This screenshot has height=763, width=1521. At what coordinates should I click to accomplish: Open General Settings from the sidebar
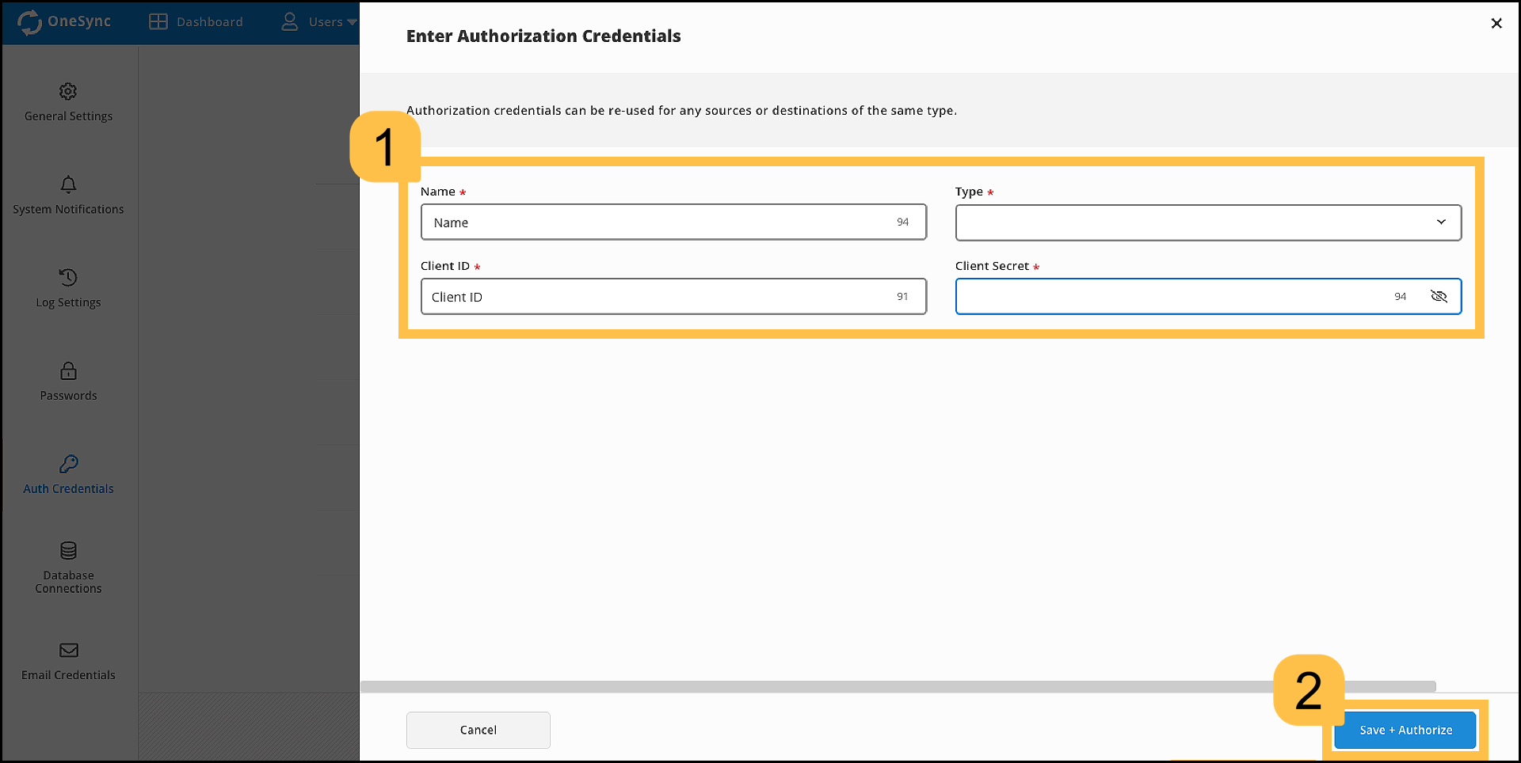(67, 101)
